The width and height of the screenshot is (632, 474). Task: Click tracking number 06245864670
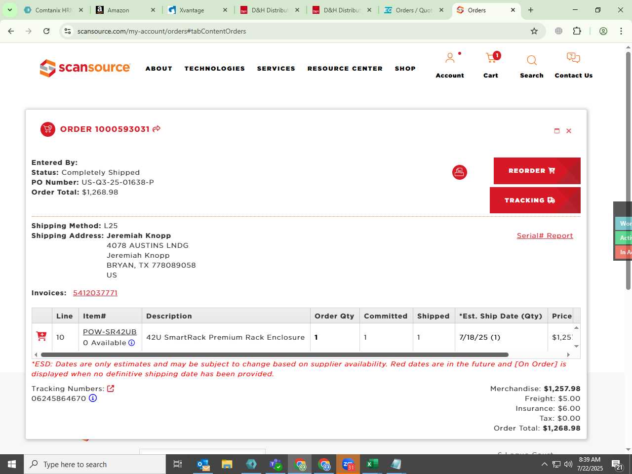[x=59, y=398]
